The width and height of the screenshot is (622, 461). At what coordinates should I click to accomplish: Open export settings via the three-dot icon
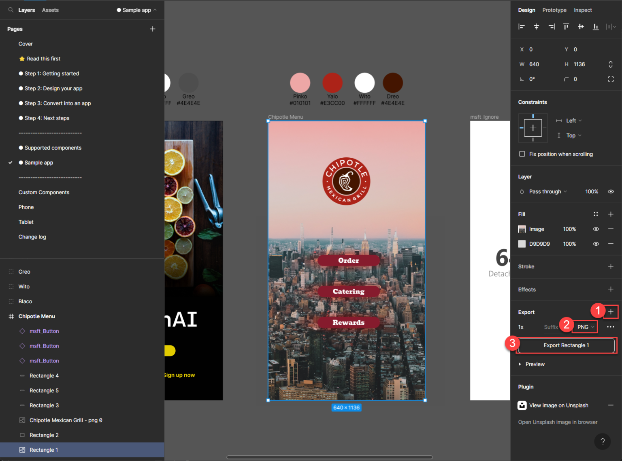point(611,327)
